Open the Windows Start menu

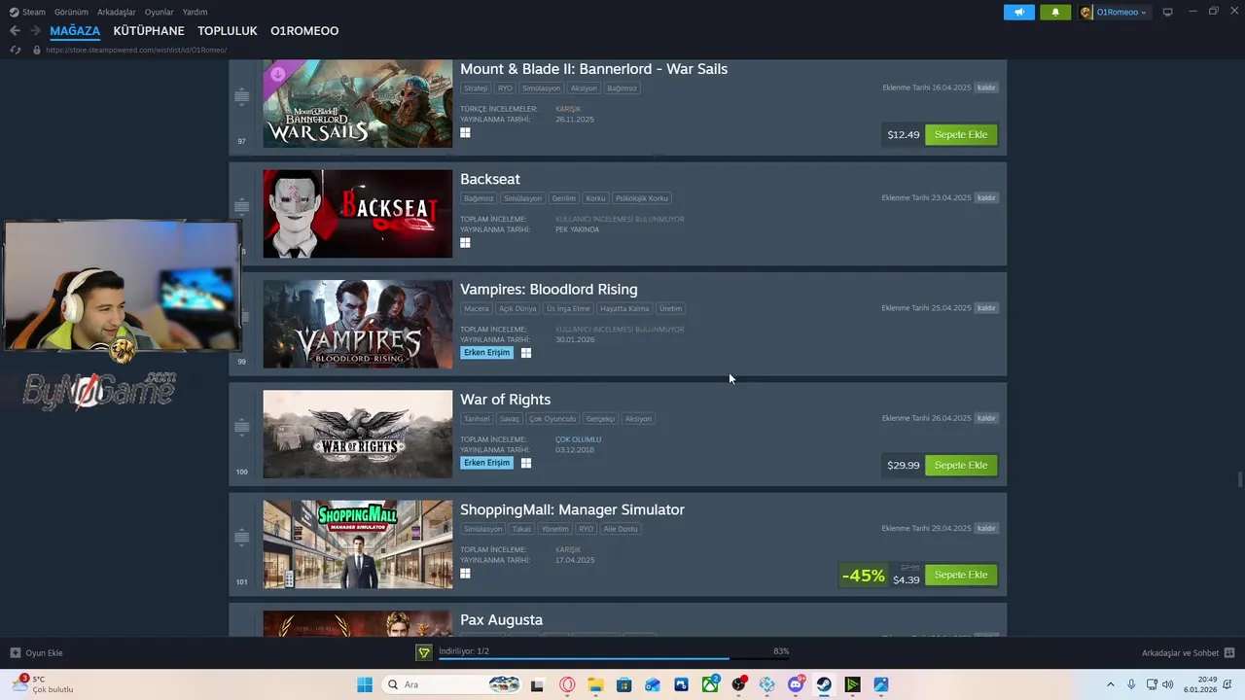[365, 684]
